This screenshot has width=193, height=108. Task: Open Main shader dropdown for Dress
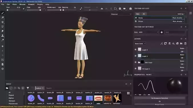click(x=178, y=21)
